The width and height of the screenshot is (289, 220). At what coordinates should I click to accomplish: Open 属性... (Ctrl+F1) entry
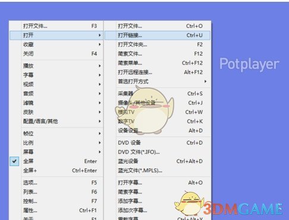point(56,211)
